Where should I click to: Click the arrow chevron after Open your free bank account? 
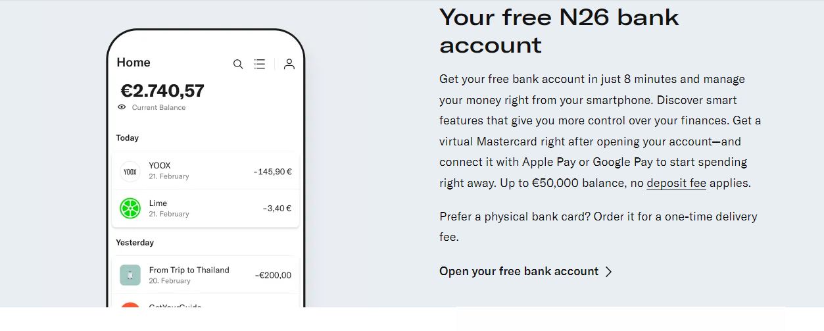[x=608, y=272]
